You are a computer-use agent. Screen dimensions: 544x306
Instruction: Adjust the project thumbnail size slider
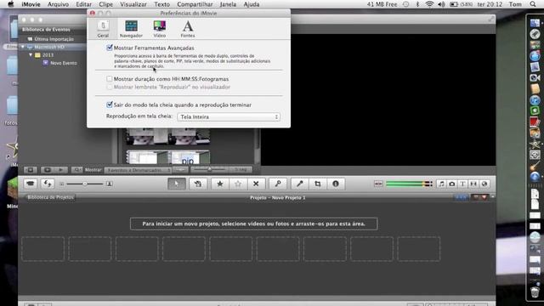coord(85,184)
